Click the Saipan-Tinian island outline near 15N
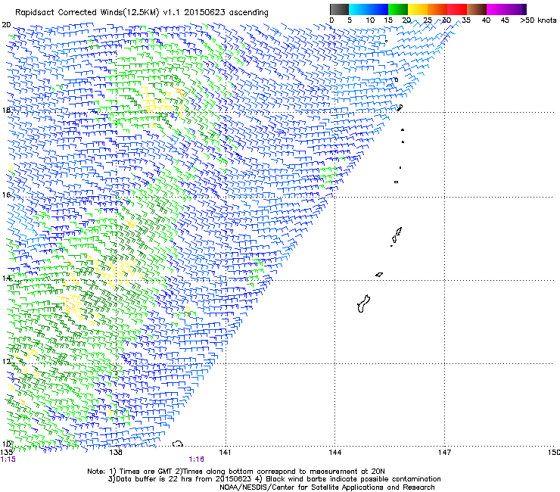 (x=396, y=236)
